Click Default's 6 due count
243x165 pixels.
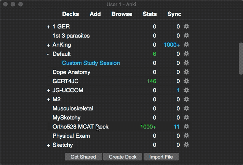[x=154, y=54]
